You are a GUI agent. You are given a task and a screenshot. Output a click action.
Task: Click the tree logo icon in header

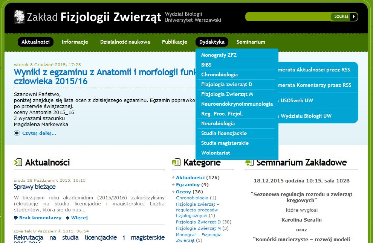point(19,17)
